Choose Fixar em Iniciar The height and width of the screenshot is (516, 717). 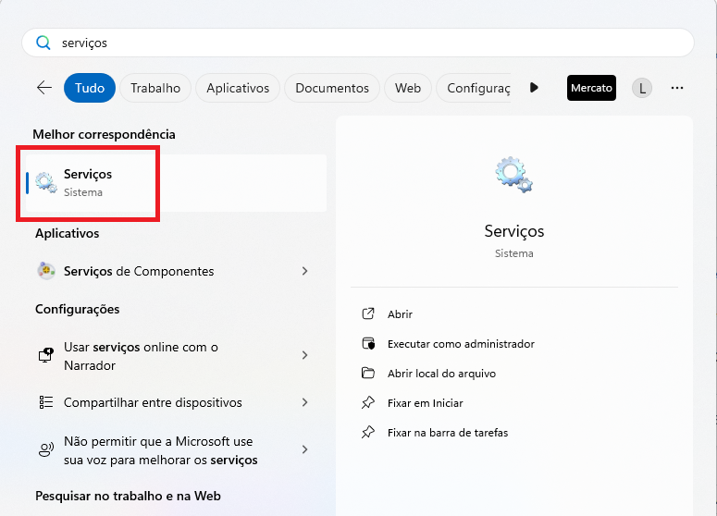tap(426, 403)
